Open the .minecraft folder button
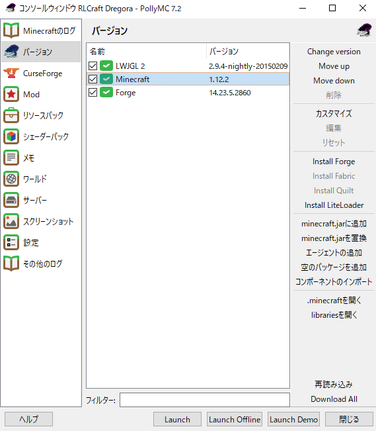The image size is (376, 431). (334, 301)
